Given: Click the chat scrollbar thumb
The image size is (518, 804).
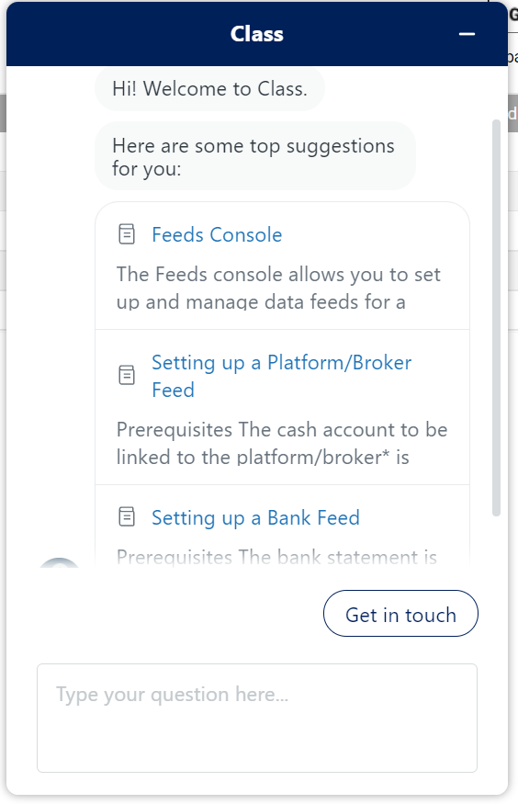Looking at the screenshot, I should [x=496, y=318].
